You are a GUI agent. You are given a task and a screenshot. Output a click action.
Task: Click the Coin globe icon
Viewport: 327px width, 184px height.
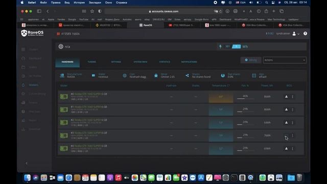pos(125,76)
